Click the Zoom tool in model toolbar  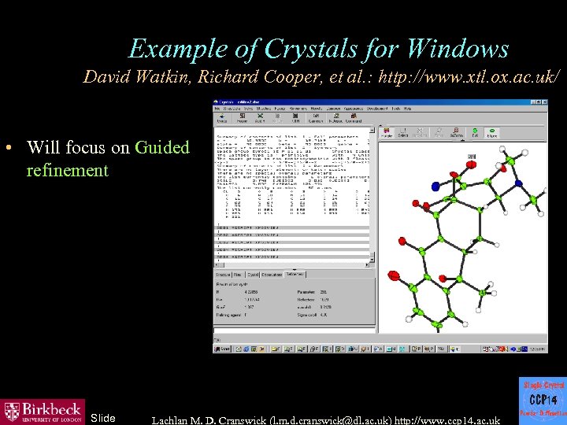(x=439, y=133)
